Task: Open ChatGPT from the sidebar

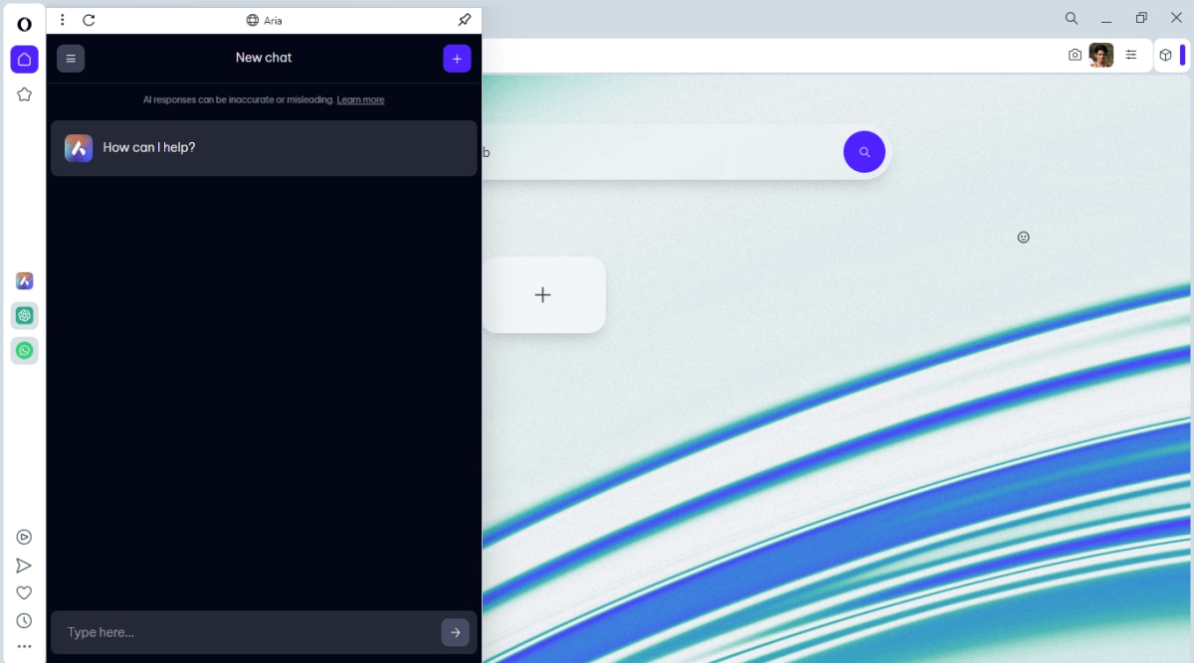Action: pyautogui.click(x=24, y=316)
